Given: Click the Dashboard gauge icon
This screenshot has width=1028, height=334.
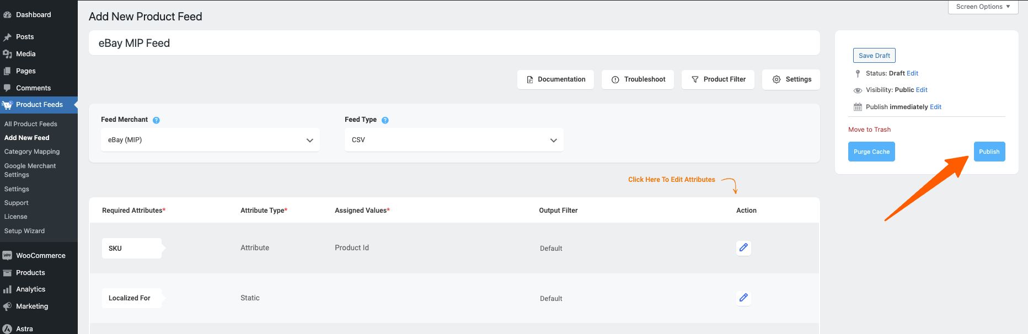Looking at the screenshot, I should coord(7,15).
